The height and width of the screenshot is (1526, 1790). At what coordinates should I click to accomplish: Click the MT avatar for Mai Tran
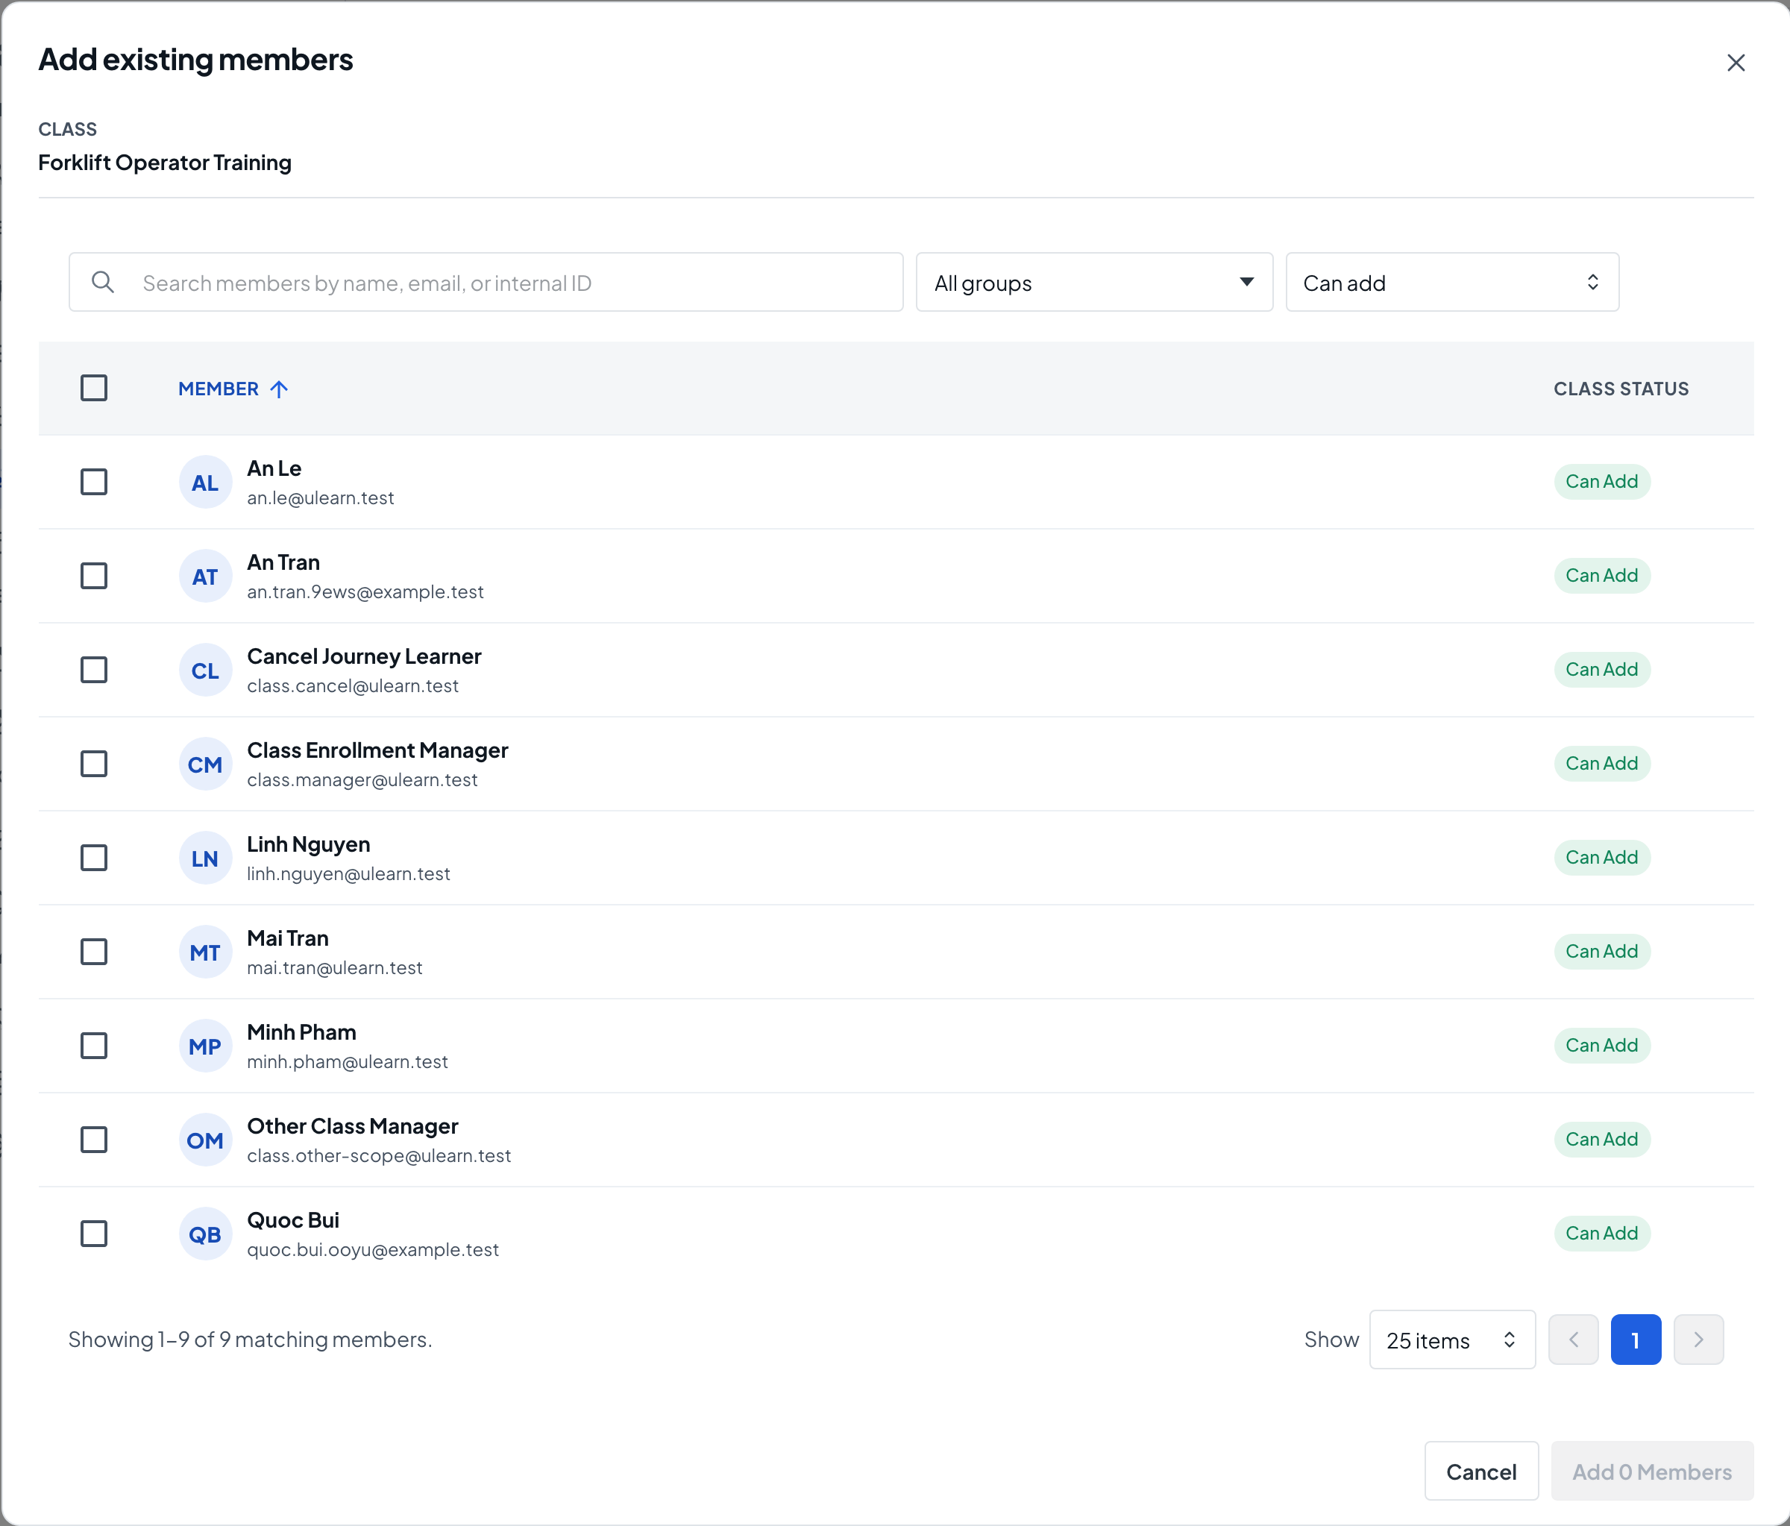[206, 952]
